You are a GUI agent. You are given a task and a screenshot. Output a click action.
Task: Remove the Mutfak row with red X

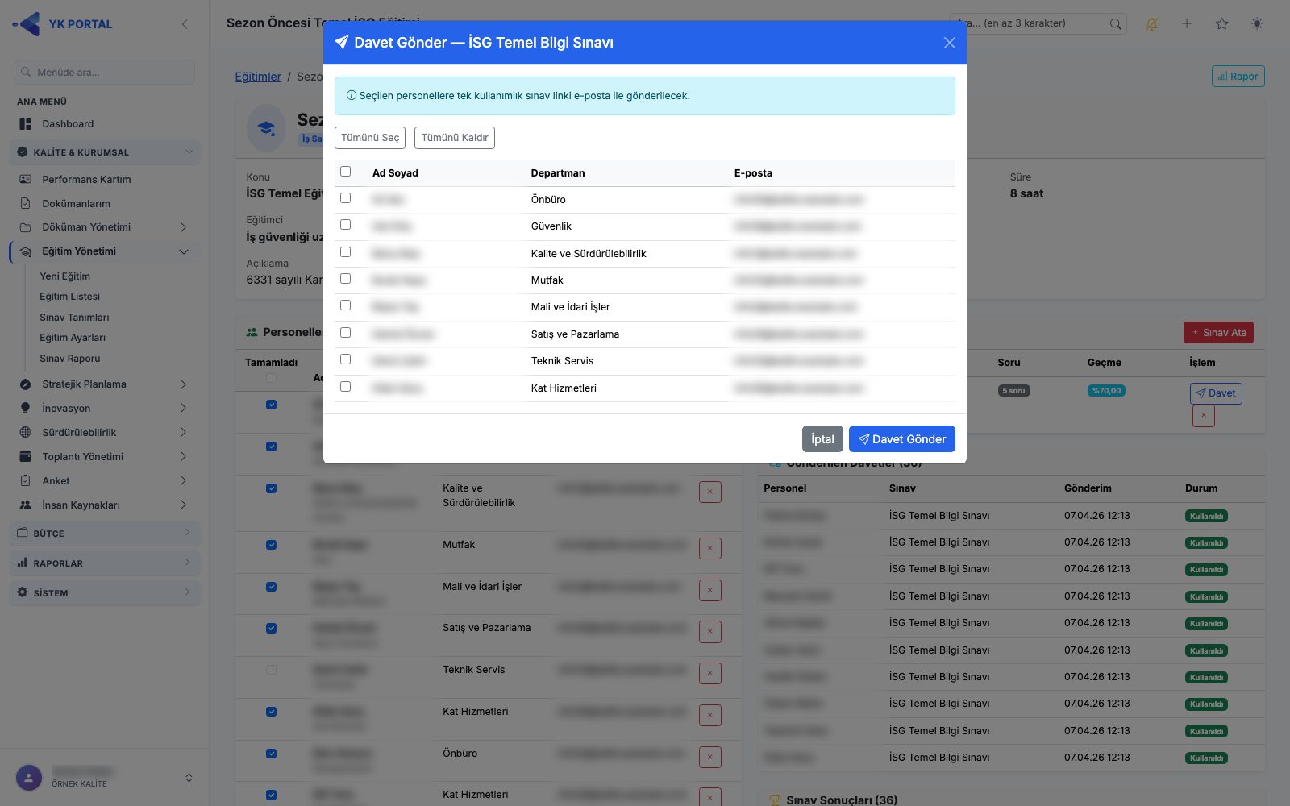click(710, 549)
